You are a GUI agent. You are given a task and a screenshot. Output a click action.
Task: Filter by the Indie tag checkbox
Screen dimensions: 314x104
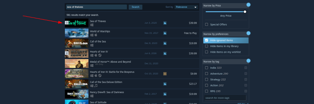tap(207, 68)
